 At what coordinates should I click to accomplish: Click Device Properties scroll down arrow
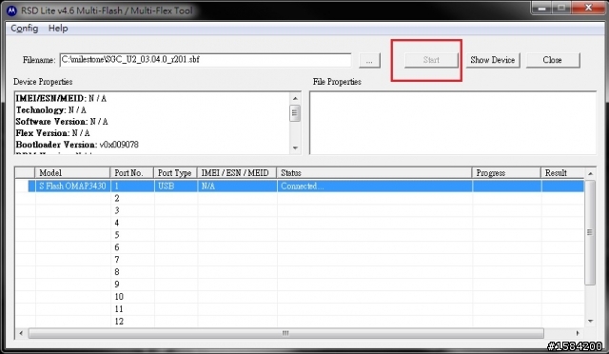(x=295, y=148)
